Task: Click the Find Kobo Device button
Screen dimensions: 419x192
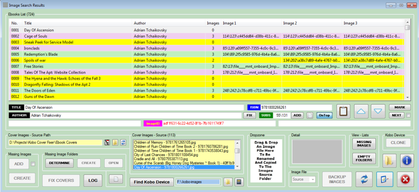Action: click(152, 182)
